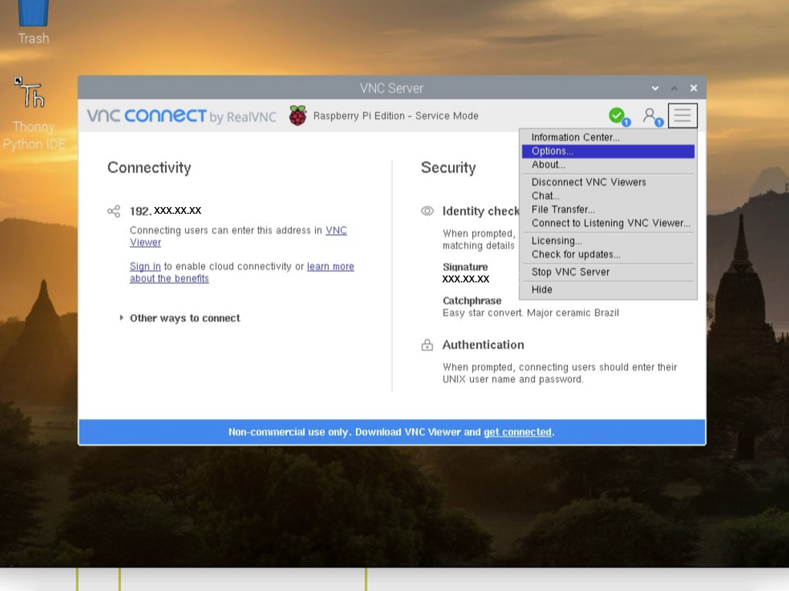Click the share icon beside IP address
The height and width of the screenshot is (591, 789).
coord(114,211)
